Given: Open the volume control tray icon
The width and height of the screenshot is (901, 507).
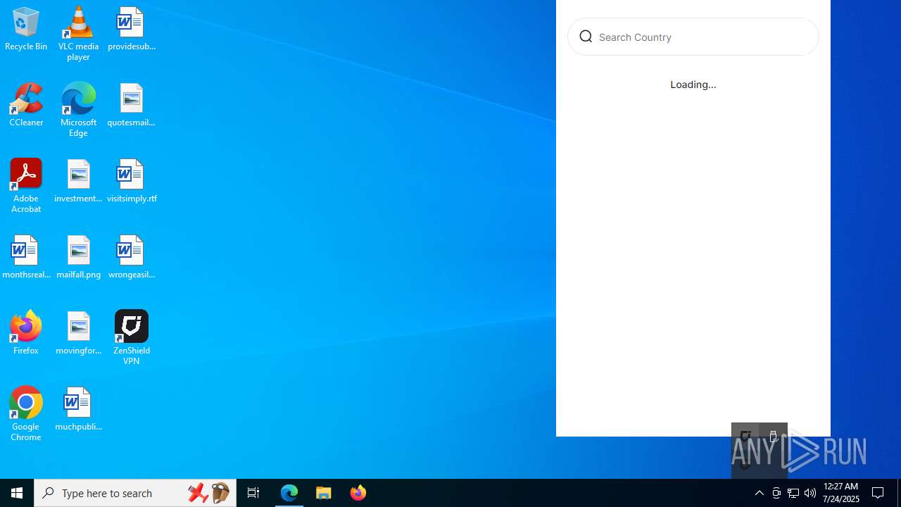Looking at the screenshot, I should click(x=810, y=493).
